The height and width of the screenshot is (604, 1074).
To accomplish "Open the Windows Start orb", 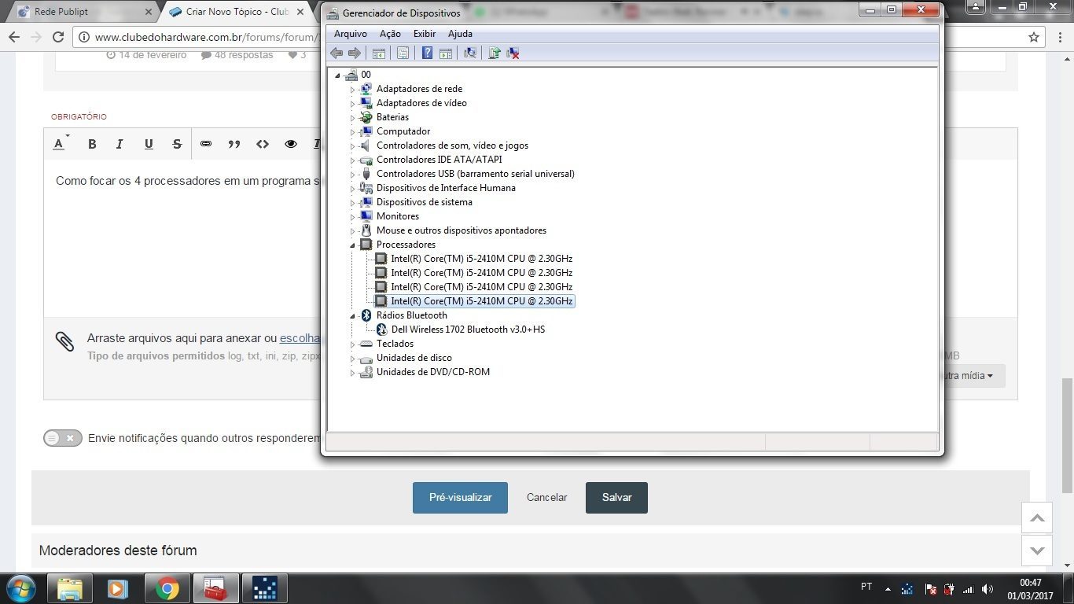I will pyautogui.click(x=20, y=588).
